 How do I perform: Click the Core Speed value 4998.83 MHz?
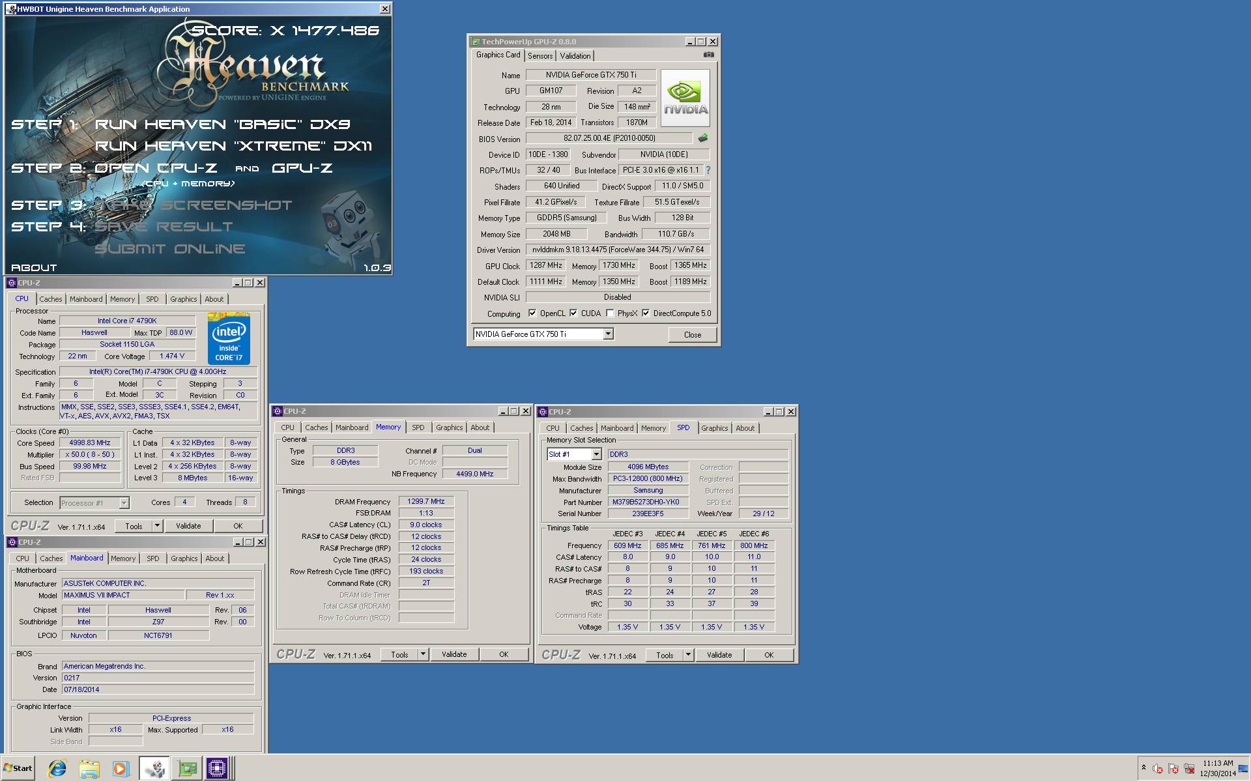(90, 443)
